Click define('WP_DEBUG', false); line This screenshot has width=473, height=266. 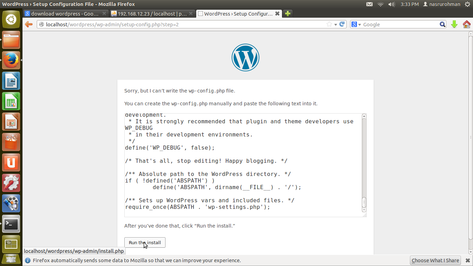(170, 148)
